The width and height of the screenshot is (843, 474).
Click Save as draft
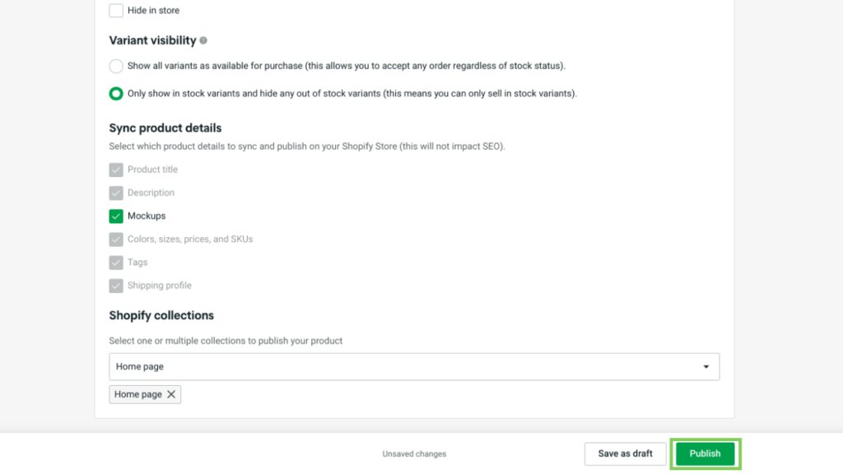[x=625, y=453]
